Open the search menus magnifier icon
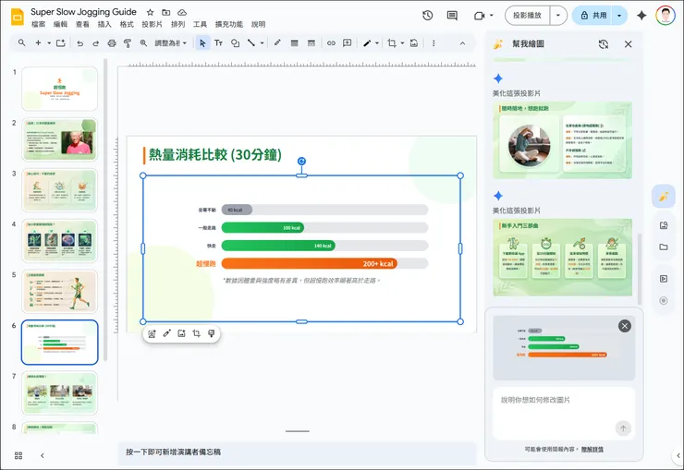Viewport: 684px width, 470px height. pos(21,42)
